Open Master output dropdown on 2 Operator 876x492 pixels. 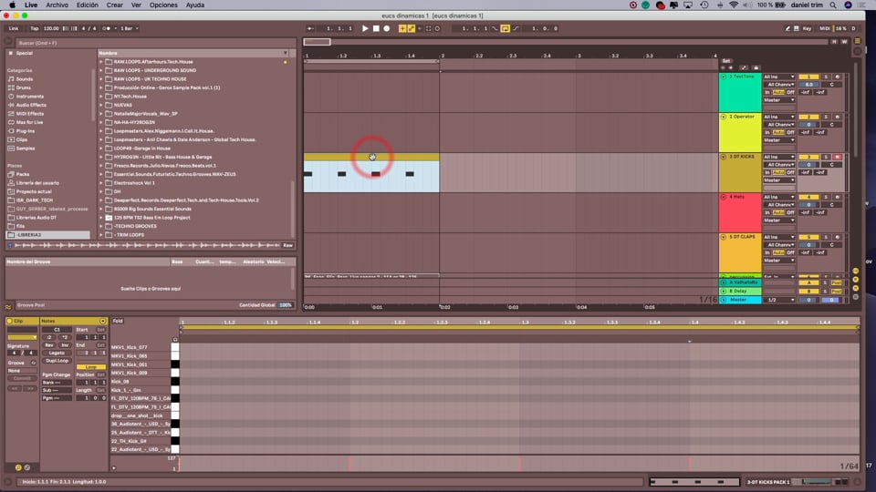778,140
